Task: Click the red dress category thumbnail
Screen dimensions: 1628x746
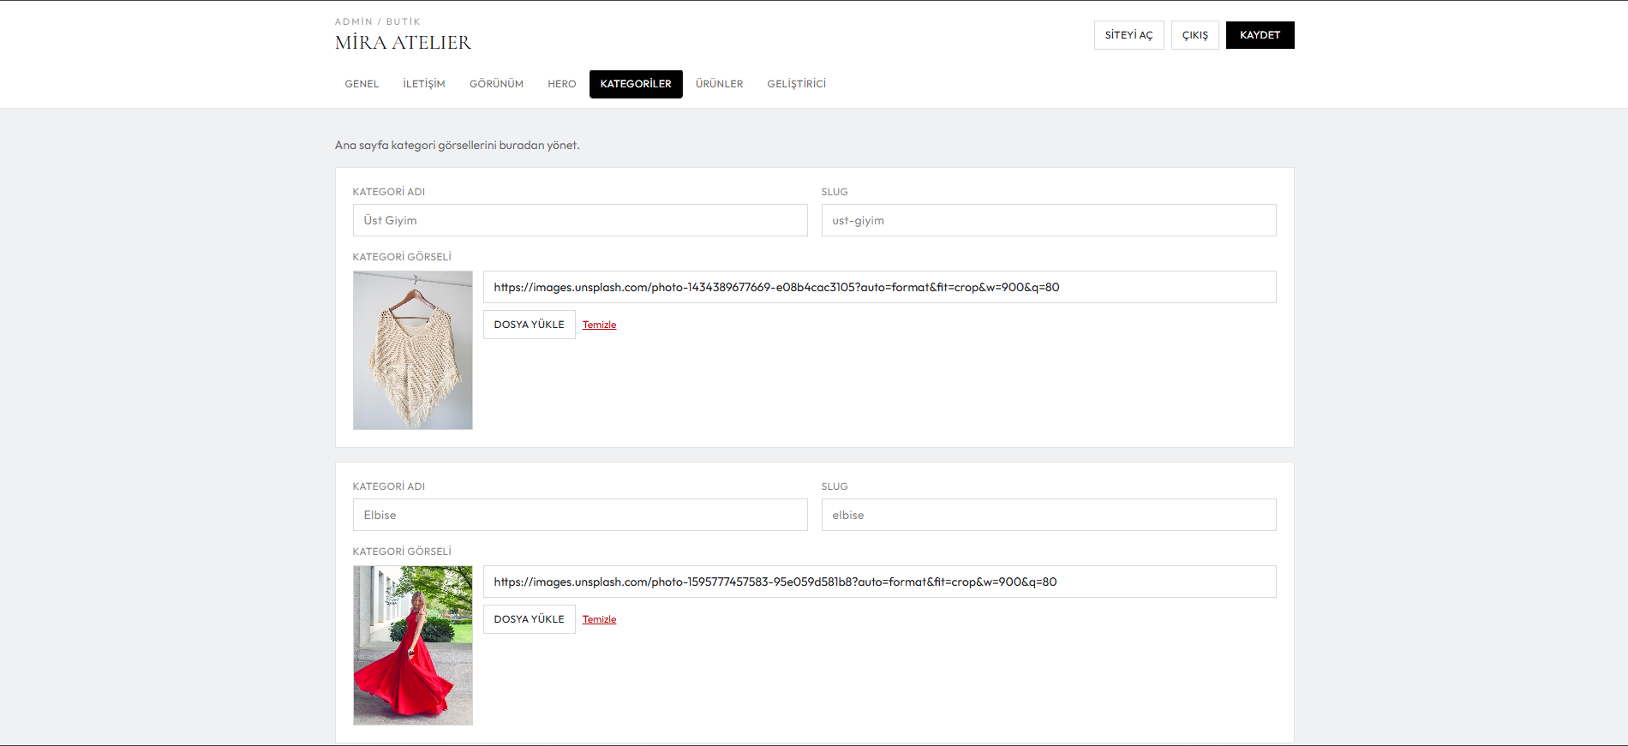Action: (x=413, y=645)
